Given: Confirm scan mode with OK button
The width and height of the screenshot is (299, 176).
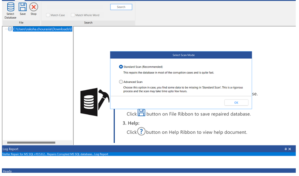Looking at the screenshot, I should pos(236,103).
